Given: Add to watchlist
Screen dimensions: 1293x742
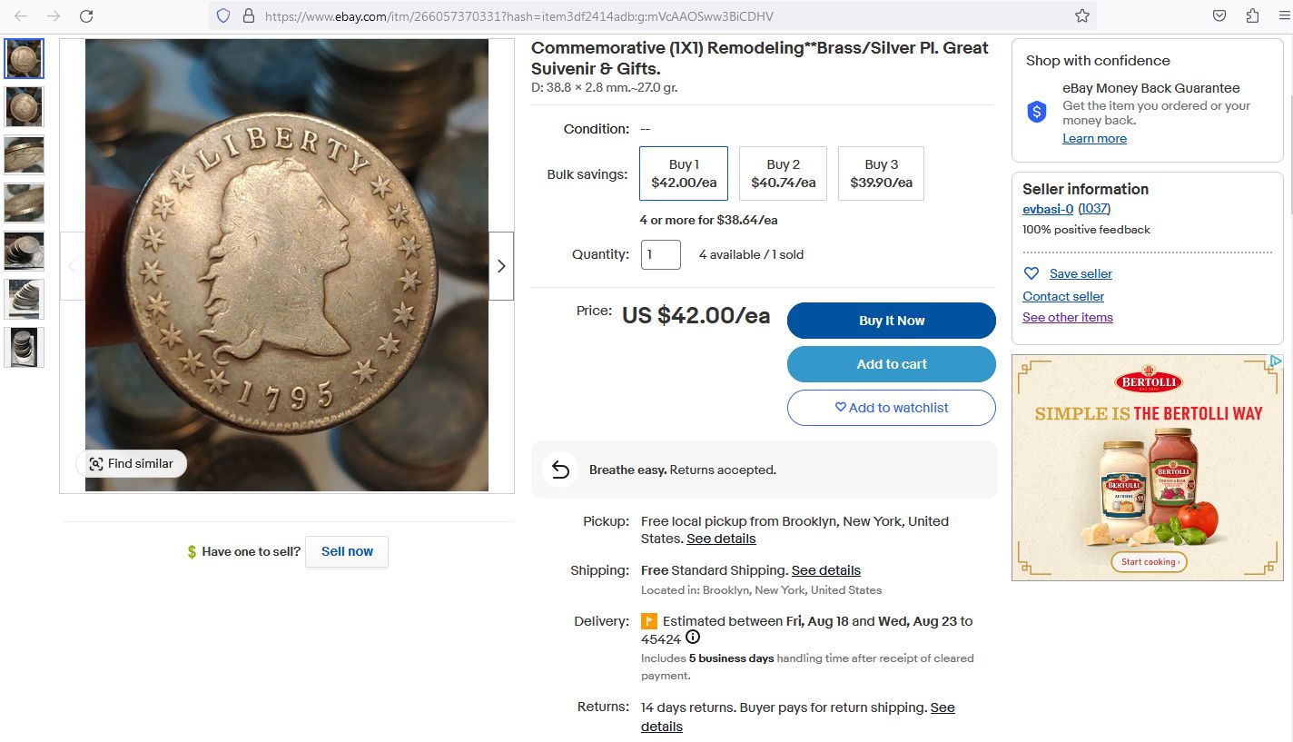Looking at the screenshot, I should (891, 408).
